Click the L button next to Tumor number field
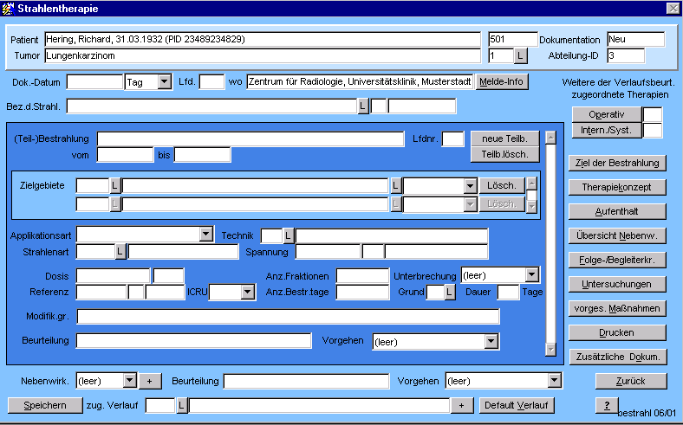Viewport: 683px width, 425px height. (x=520, y=56)
